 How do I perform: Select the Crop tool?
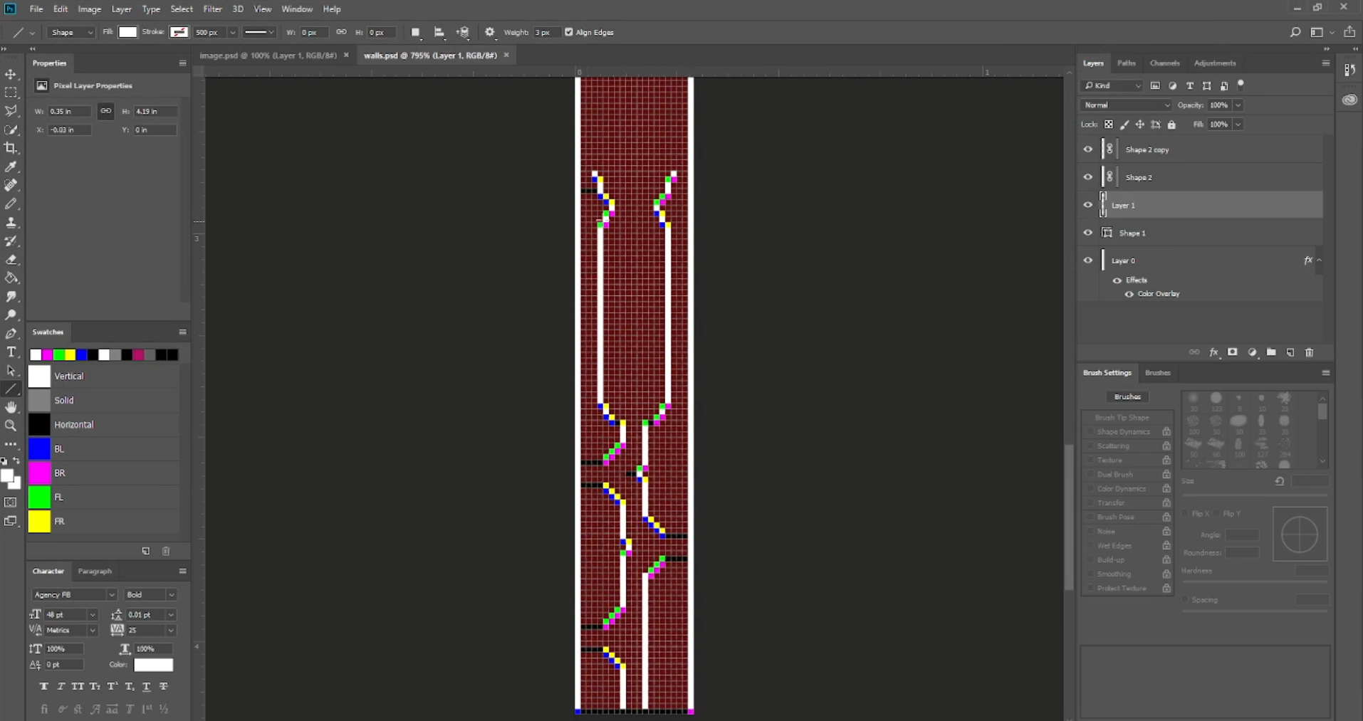point(11,148)
